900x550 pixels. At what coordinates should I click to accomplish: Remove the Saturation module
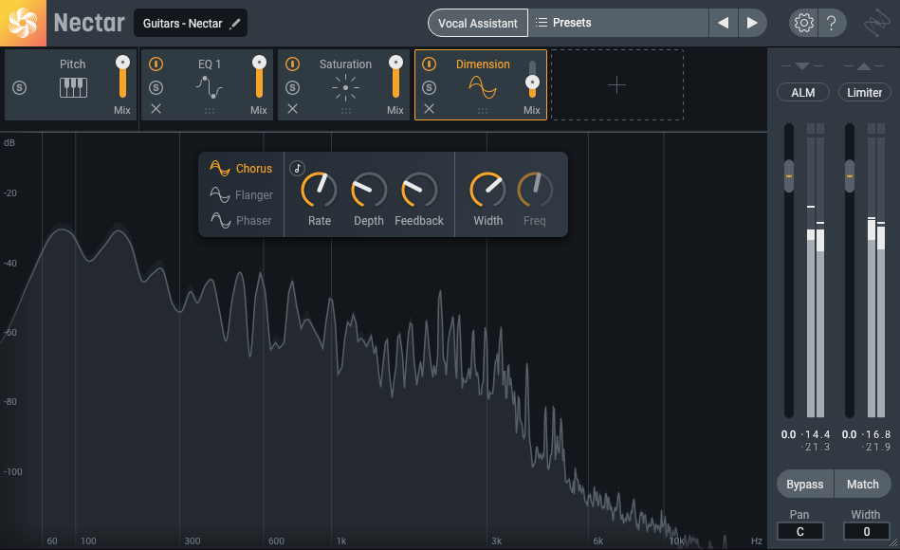292,108
